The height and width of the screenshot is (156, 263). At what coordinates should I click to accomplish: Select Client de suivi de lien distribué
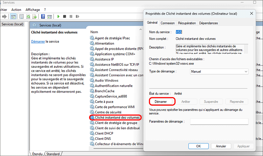[x=117, y=128]
